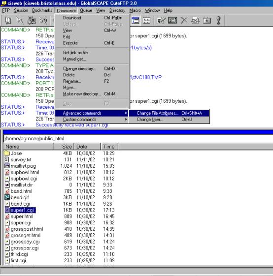The width and height of the screenshot is (273, 276).
Task: Select Manual get... menu entry
Action: 93,59
